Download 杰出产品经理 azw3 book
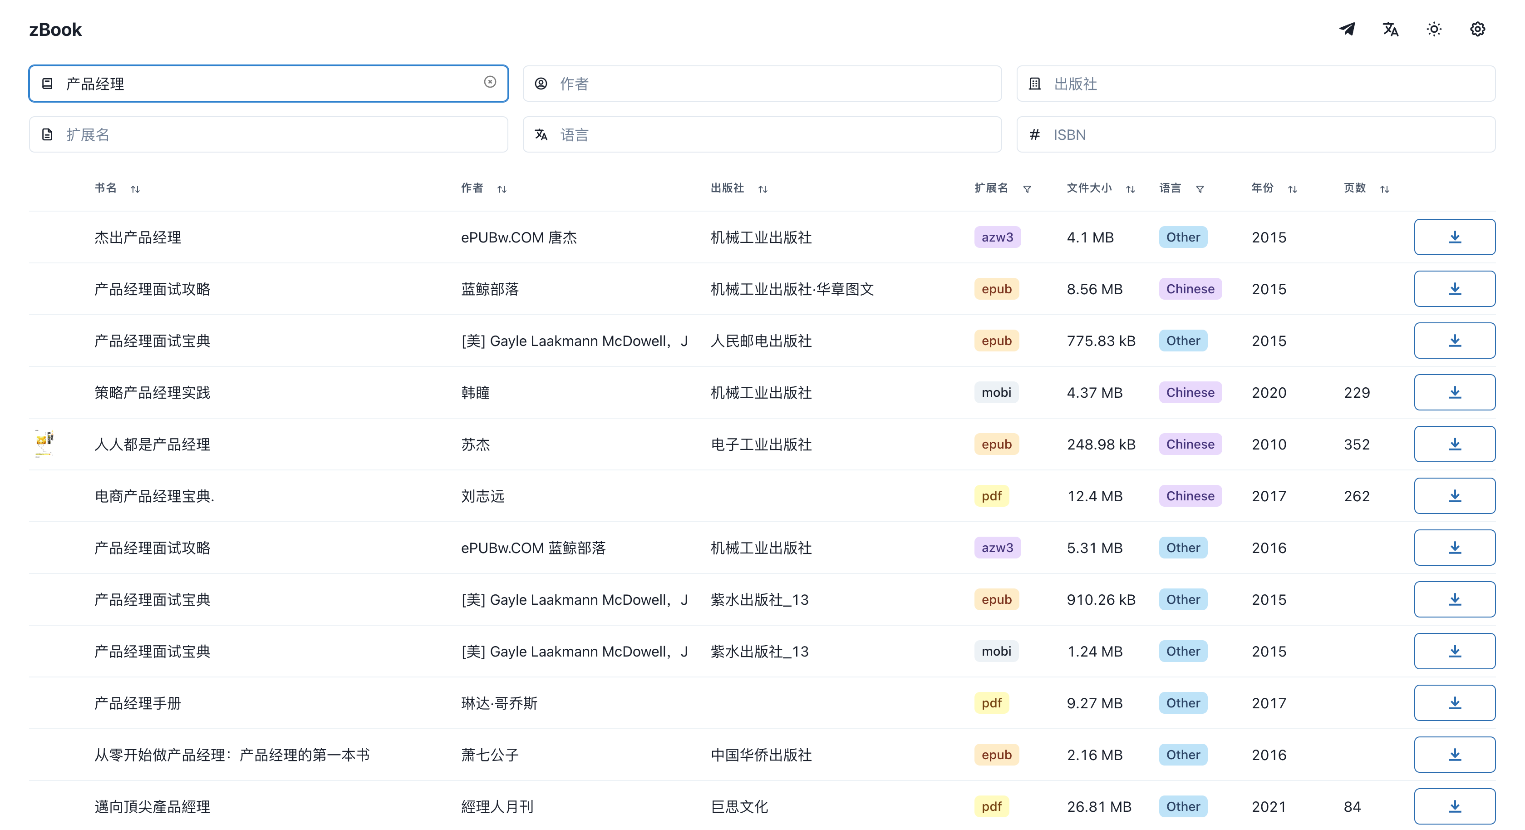 tap(1455, 237)
